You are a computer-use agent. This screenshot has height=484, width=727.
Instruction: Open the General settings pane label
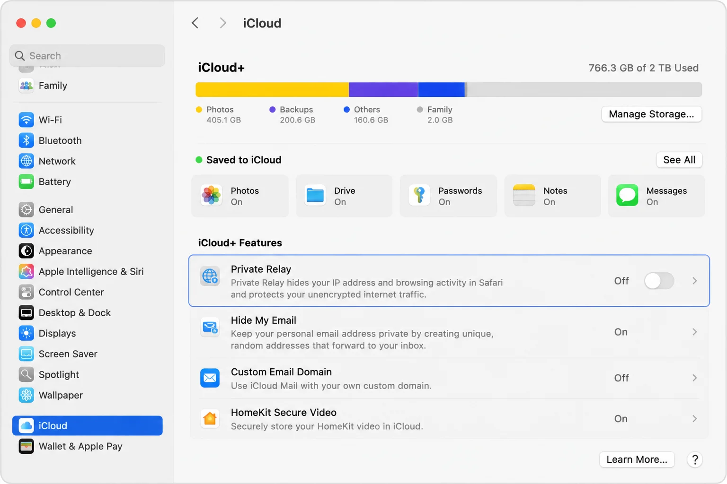56,209
